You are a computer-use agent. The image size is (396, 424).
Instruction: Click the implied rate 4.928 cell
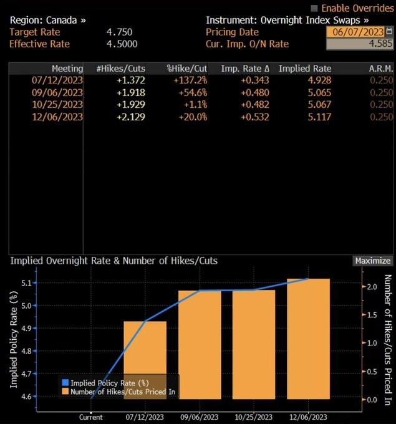pyautogui.click(x=319, y=80)
